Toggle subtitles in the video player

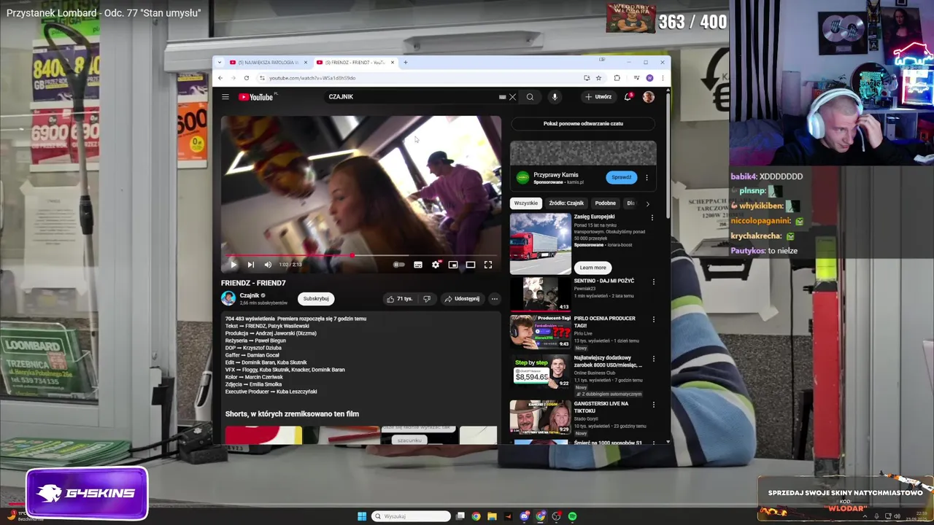click(x=418, y=265)
